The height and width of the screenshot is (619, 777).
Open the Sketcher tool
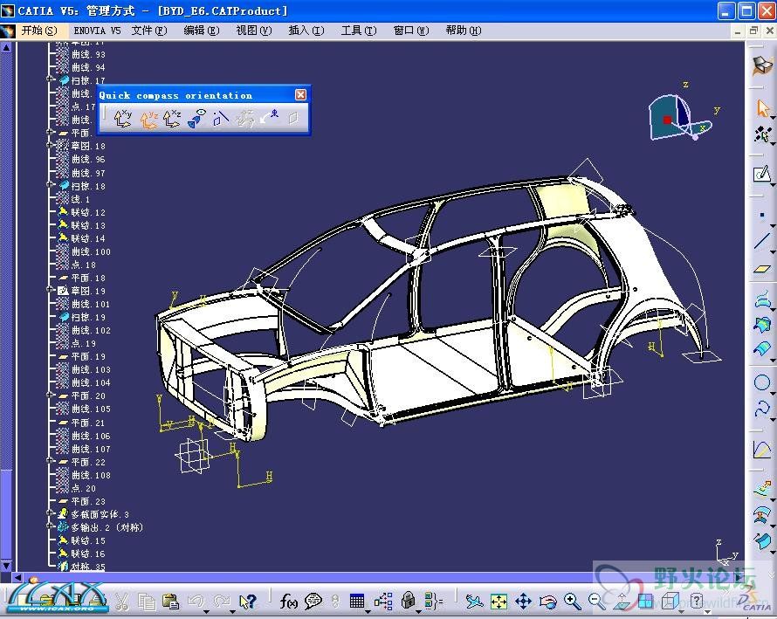click(x=761, y=174)
